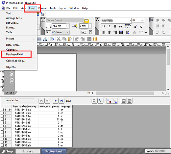
Task: Check the box for row 1
Action: (x=2, y=110)
